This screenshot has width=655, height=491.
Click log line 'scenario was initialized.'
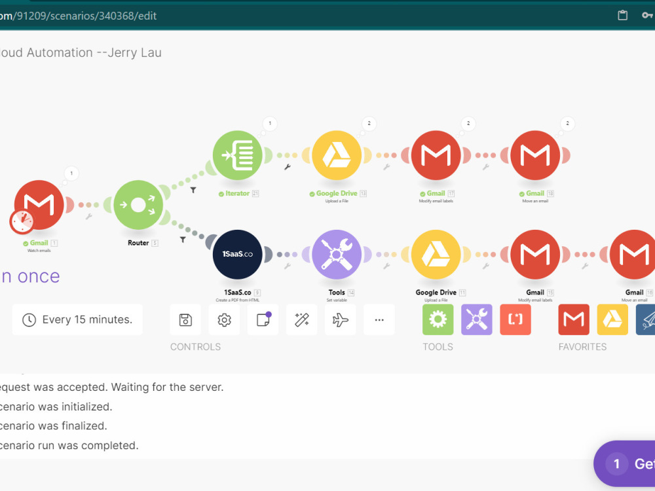pyautogui.click(x=56, y=407)
